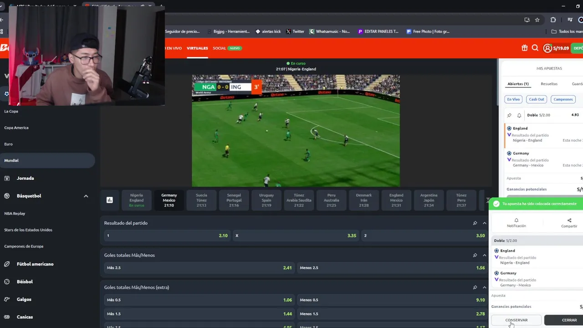The height and width of the screenshot is (328, 583).
Task: Pin the Goles totales Más/Menos market
Action: click(x=475, y=255)
